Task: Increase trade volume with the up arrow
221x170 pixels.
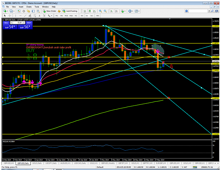Action: pos(24,23)
